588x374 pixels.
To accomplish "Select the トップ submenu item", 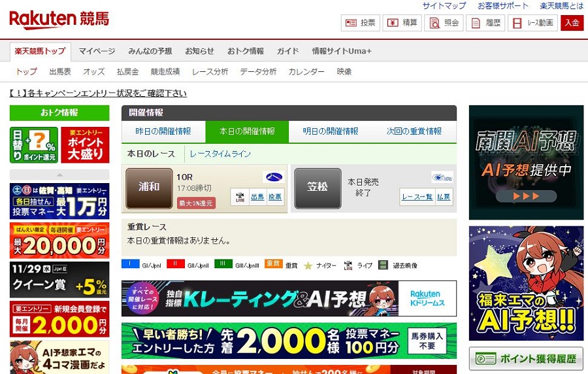I will pyautogui.click(x=26, y=71).
